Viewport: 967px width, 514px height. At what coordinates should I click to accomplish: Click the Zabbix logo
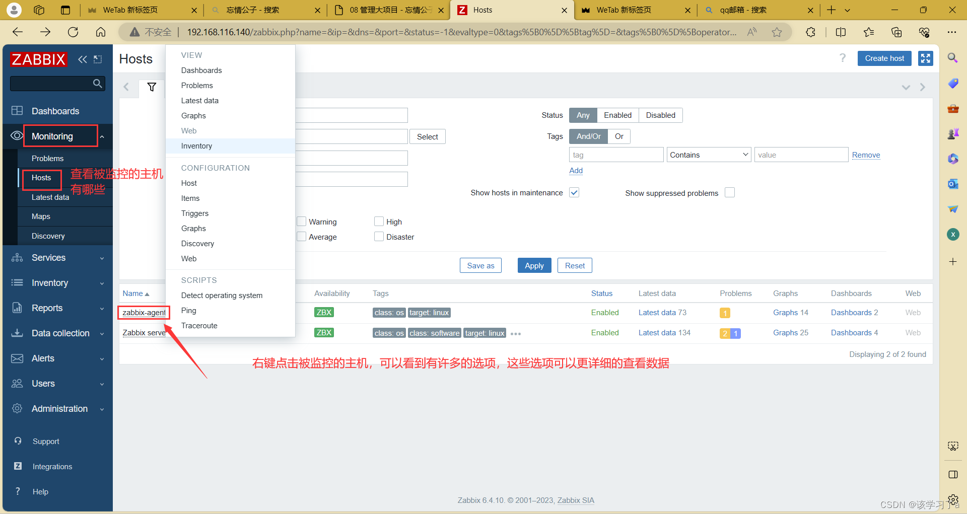point(38,59)
